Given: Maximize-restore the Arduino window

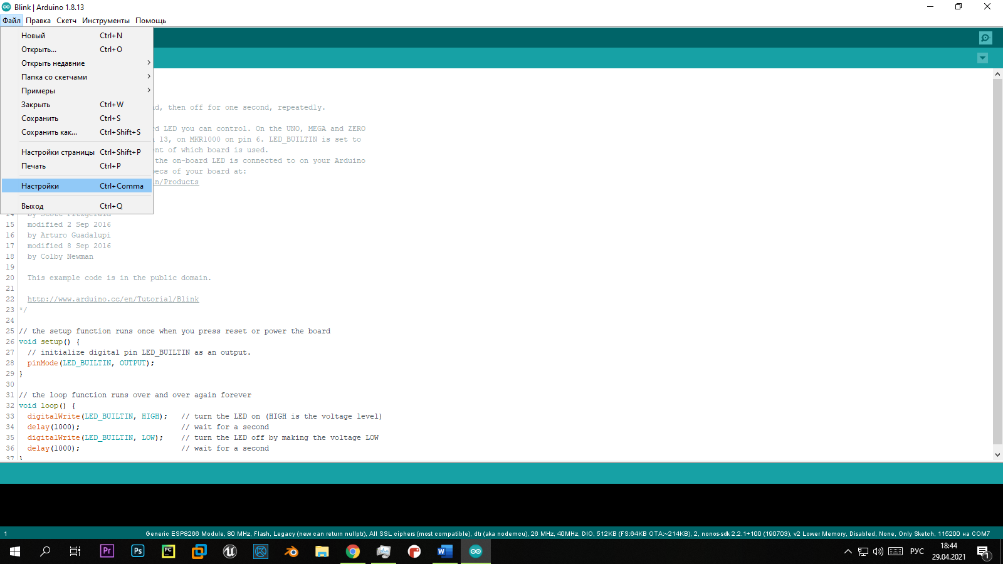Looking at the screenshot, I should [x=958, y=7].
